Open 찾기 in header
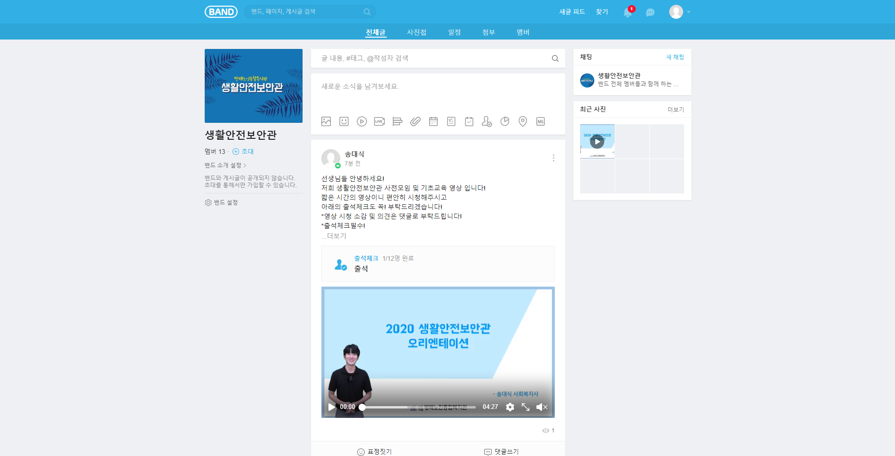895x456 pixels. tap(602, 12)
